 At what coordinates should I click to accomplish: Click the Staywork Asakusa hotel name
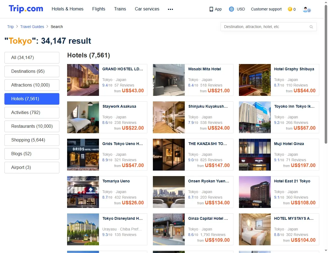click(119, 106)
